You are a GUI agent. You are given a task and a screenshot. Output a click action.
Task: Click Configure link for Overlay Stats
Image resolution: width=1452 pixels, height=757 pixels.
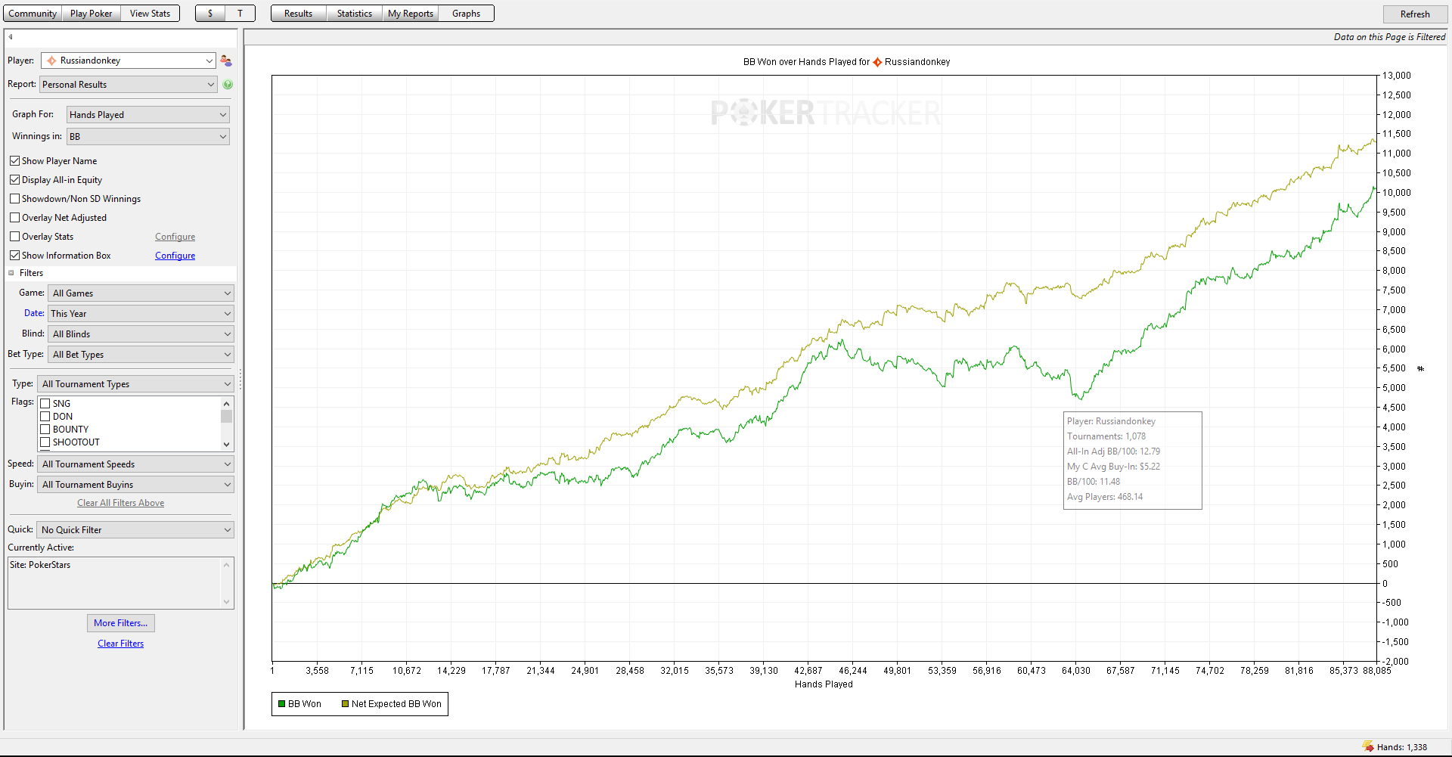coord(175,237)
